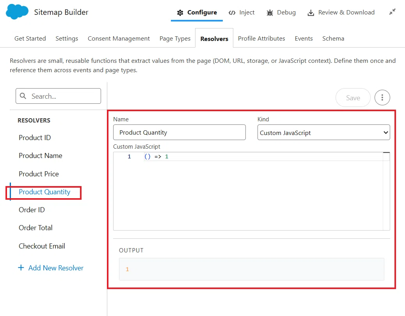Click the Name input field
Viewport: 405px width, 316px height.
(x=179, y=132)
